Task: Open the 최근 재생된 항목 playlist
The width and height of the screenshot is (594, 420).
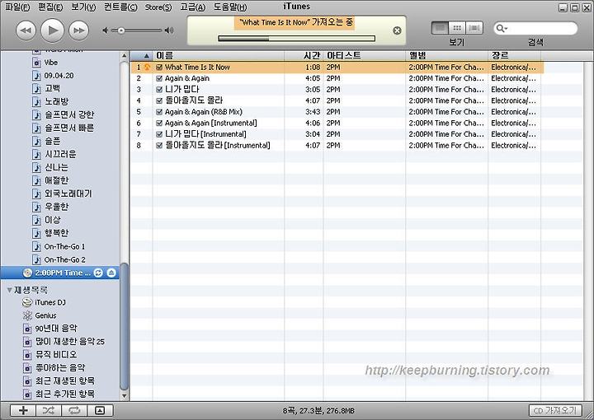Action: 59,380
